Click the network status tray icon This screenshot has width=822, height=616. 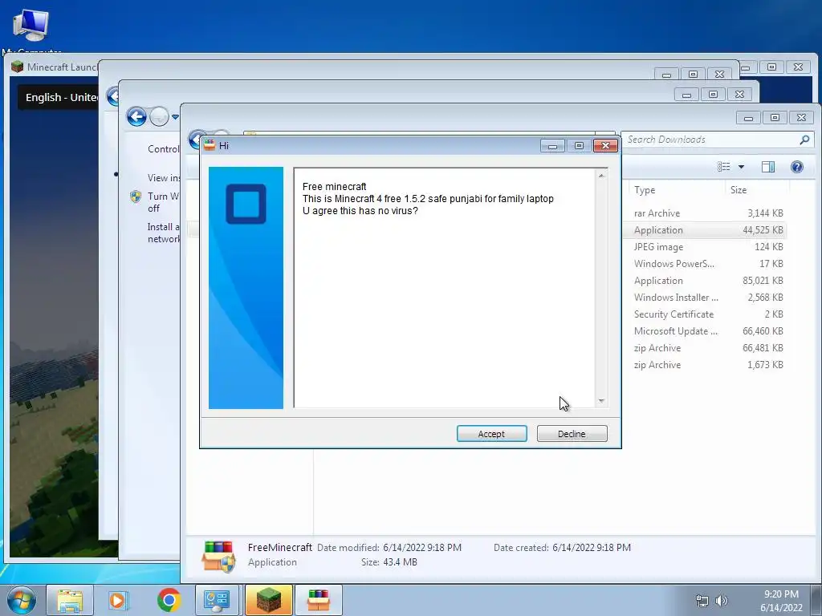[702, 601]
